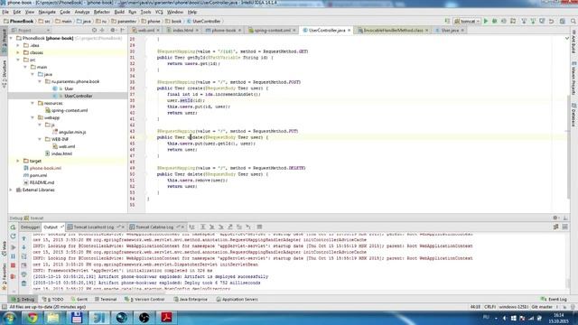Click the Git master branch in status bar
This screenshot has width=578, height=325.
542,307
